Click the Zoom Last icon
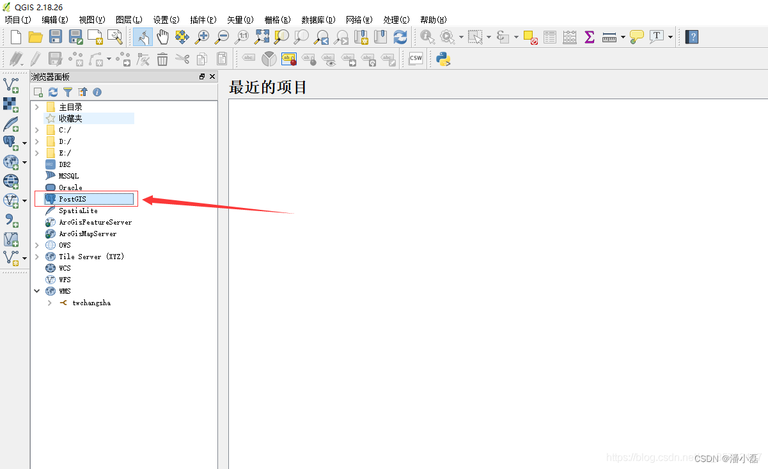Viewport: 768px width, 469px height. pyautogui.click(x=321, y=37)
